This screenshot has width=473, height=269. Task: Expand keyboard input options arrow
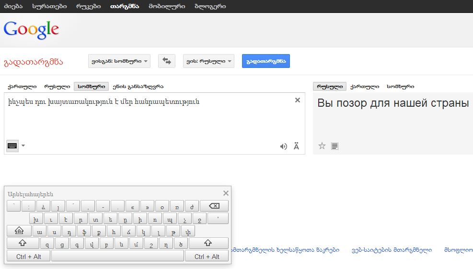click(x=23, y=146)
